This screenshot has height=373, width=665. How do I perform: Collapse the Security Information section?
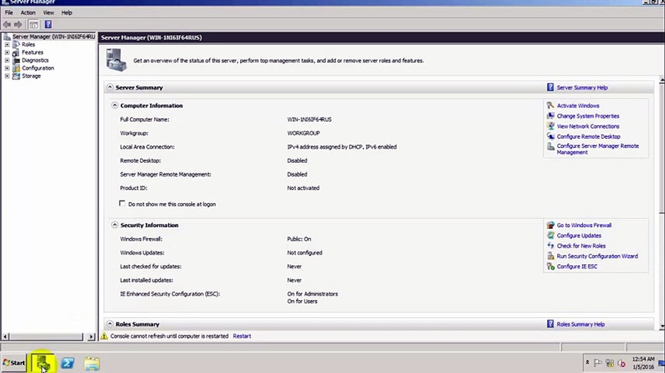114,225
